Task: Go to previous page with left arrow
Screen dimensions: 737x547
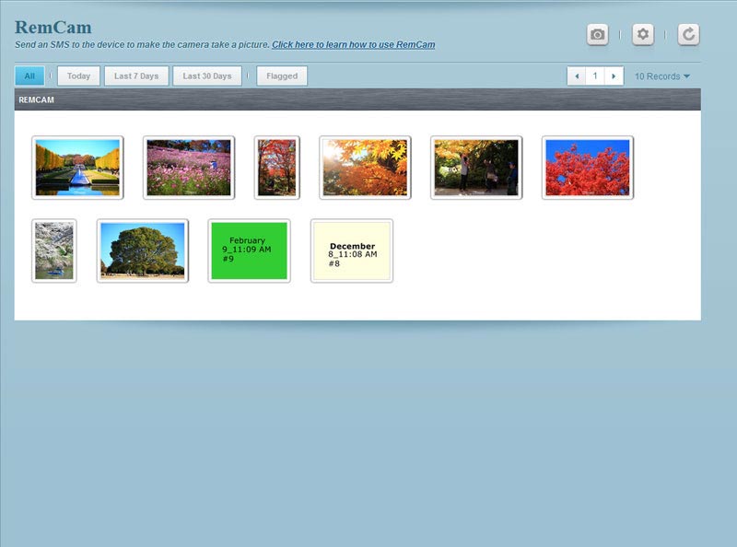Action: tap(577, 76)
